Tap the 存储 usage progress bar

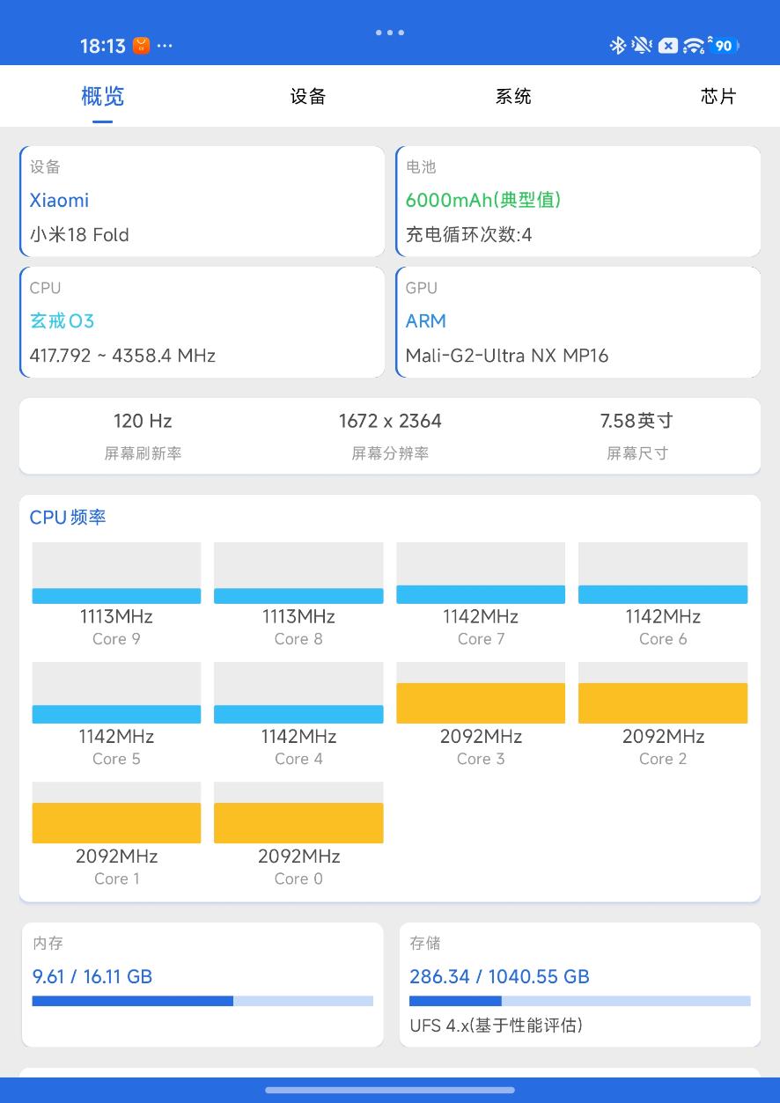pyautogui.click(x=579, y=1001)
